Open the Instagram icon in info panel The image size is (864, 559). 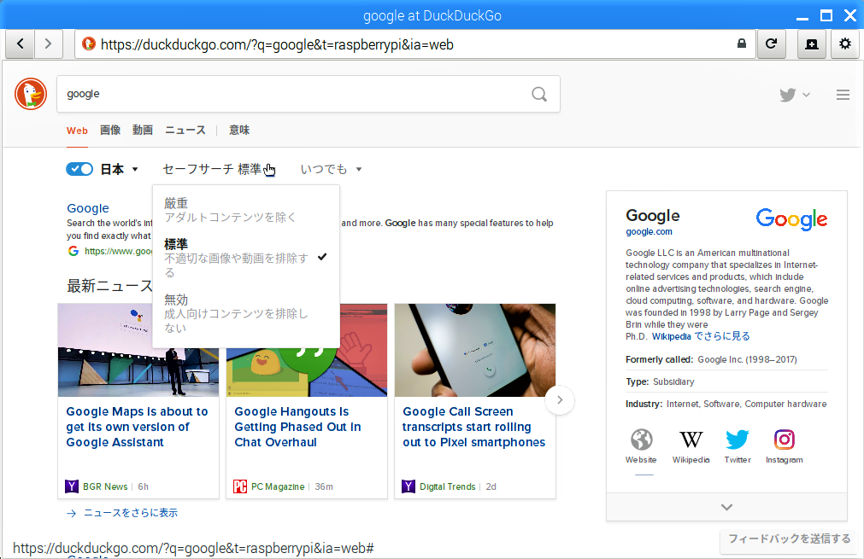pos(785,440)
